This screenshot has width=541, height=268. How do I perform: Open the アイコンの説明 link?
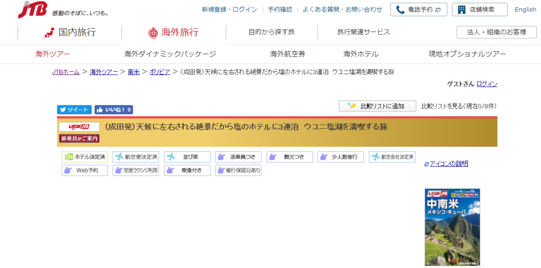[x=449, y=164]
